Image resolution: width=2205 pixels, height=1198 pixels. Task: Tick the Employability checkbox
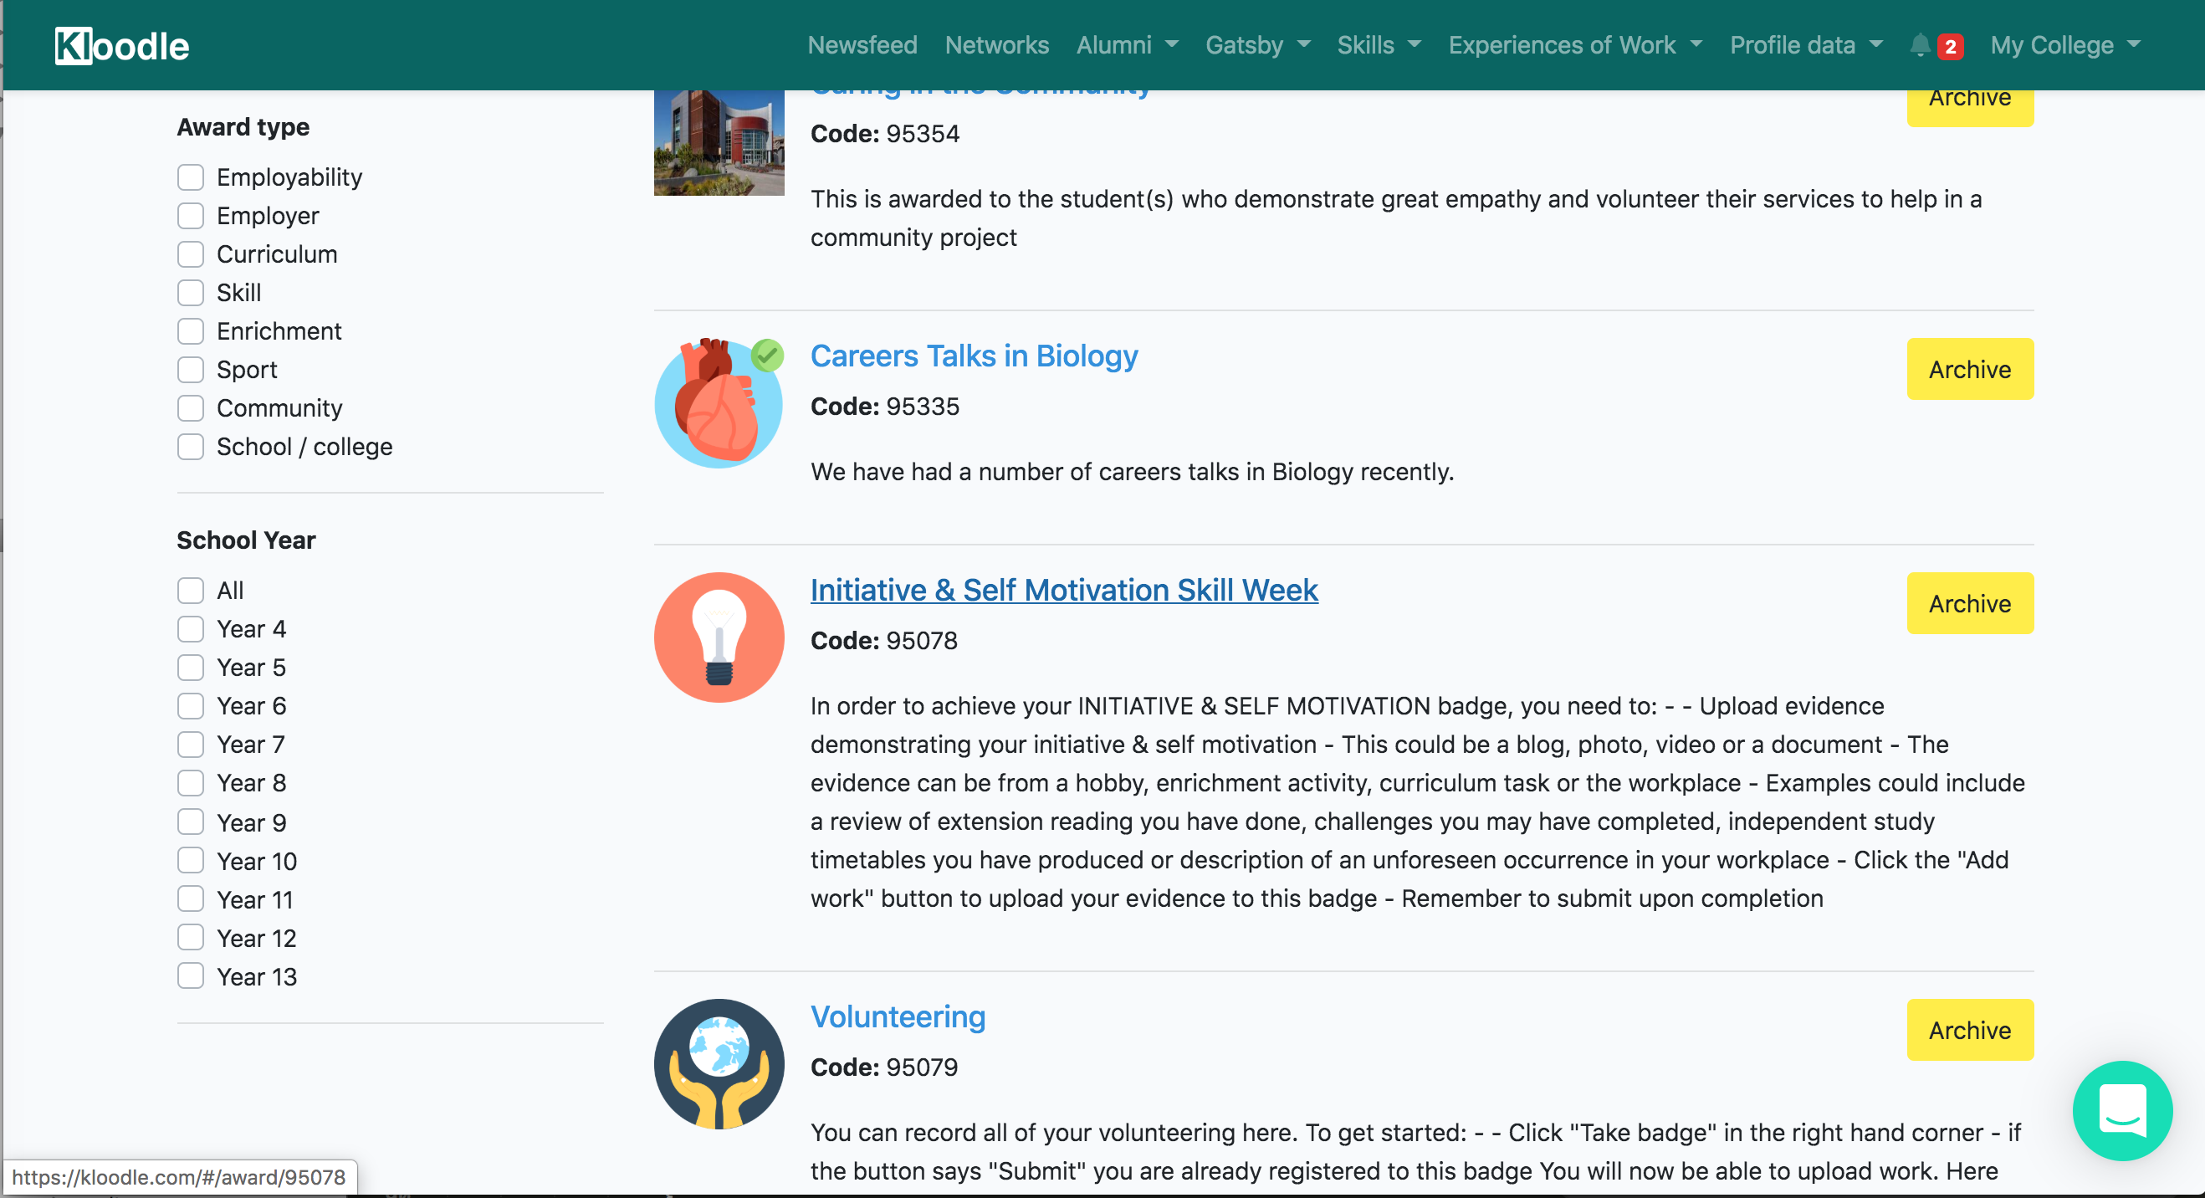[x=191, y=177]
